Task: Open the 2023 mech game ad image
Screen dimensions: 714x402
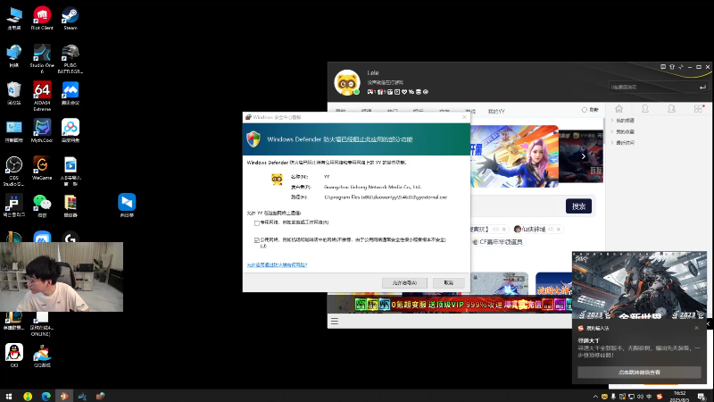Action: [639, 285]
